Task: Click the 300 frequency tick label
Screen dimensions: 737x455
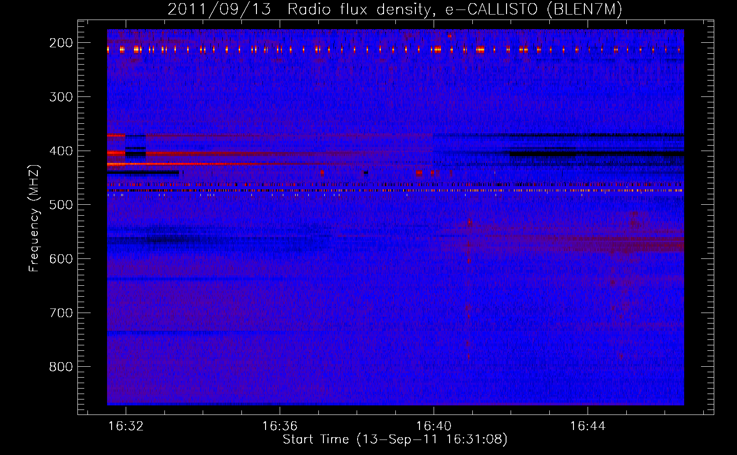Action: [x=61, y=97]
